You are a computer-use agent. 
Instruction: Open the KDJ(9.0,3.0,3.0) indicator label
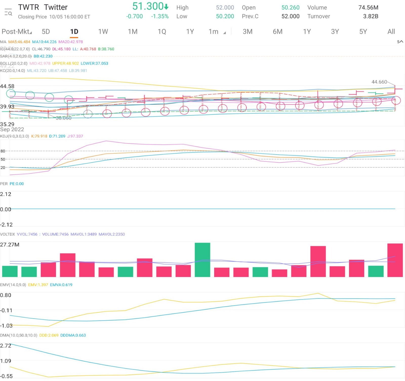(x=15, y=136)
